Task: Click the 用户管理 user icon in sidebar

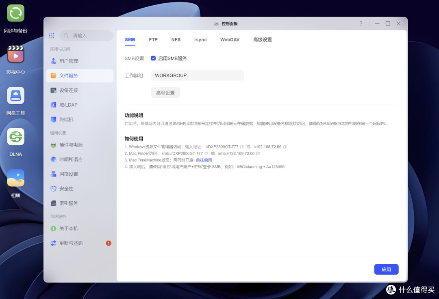Action: click(54, 61)
